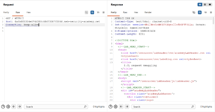Click the 'Request' panel heading
Screen dimensions: 215x112
9,5
